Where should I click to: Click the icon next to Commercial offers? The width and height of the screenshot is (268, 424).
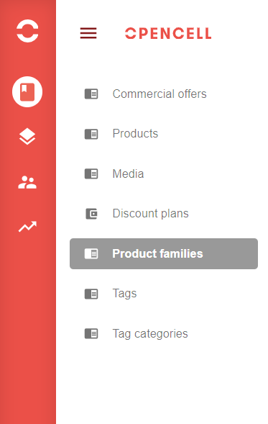coord(91,94)
